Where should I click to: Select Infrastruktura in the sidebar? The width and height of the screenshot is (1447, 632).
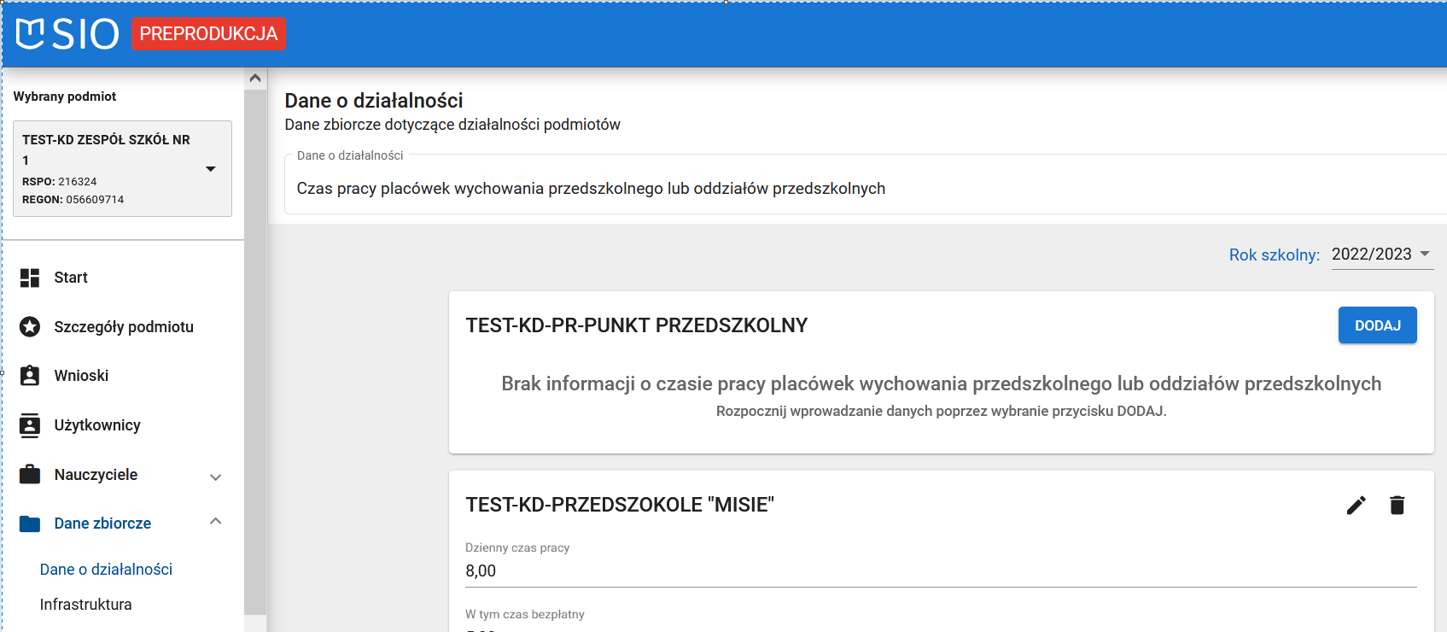tap(86, 604)
